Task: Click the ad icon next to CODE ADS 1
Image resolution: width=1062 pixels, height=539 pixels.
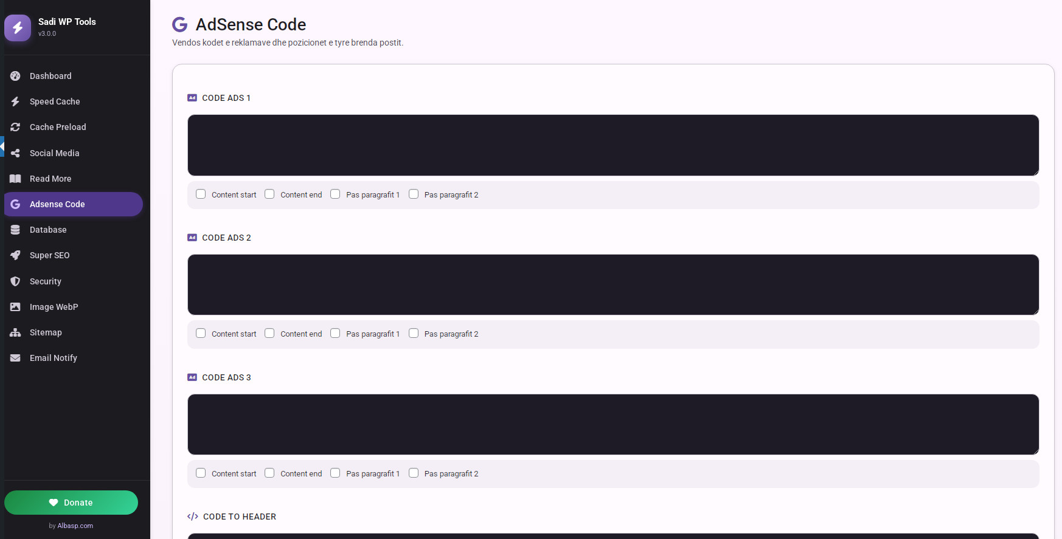Action: [x=192, y=98]
